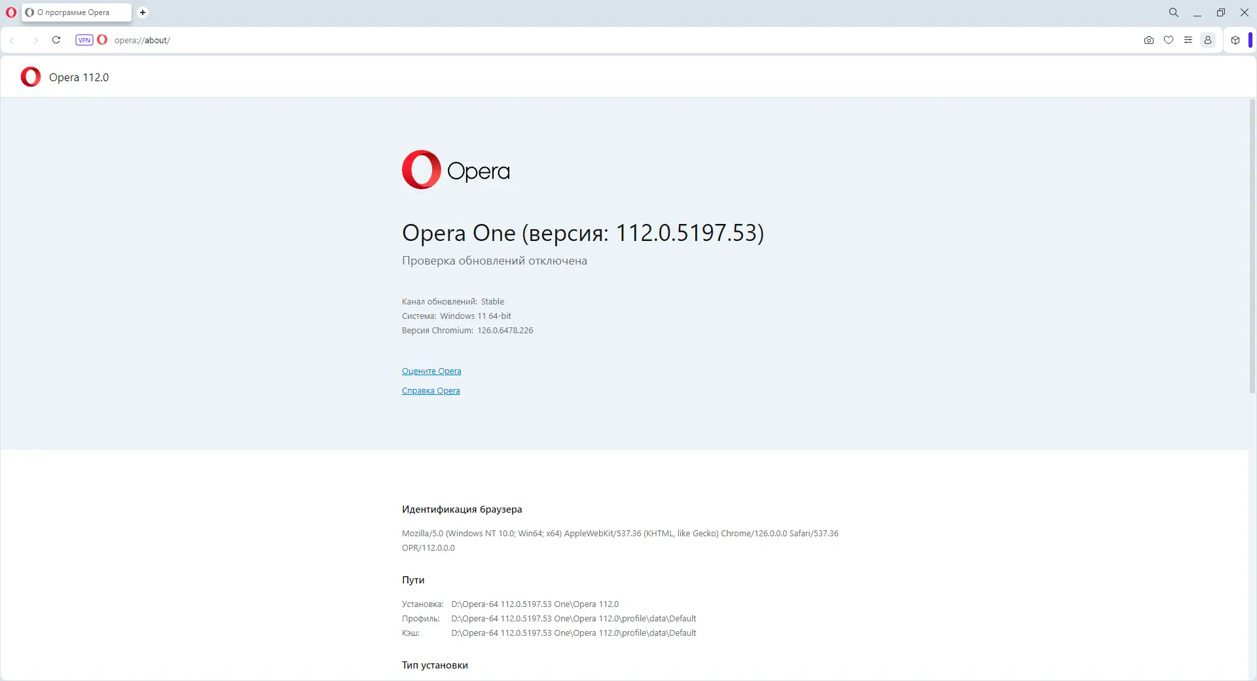
Task: Click the Opera logo next to 'Opera 112.0'
Action: click(x=31, y=77)
